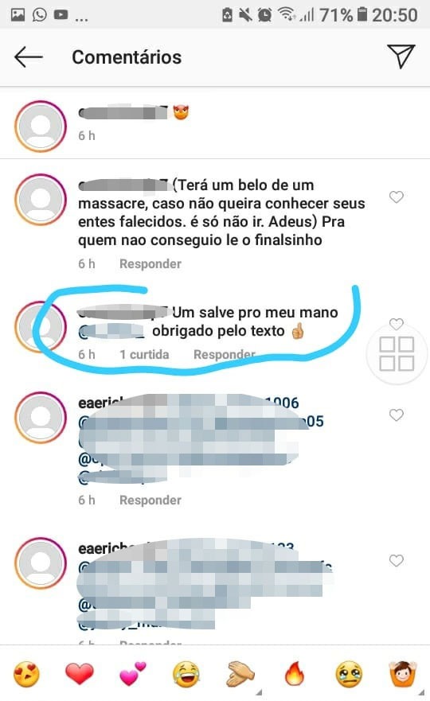The height and width of the screenshot is (701, 430).
Task: Reply to the 'Um salve pro meu mano' comment
Action: coord(225,355)
